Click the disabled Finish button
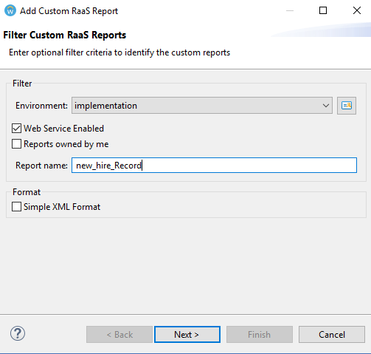Screen dimensions: 371x354 coord(260,335)
